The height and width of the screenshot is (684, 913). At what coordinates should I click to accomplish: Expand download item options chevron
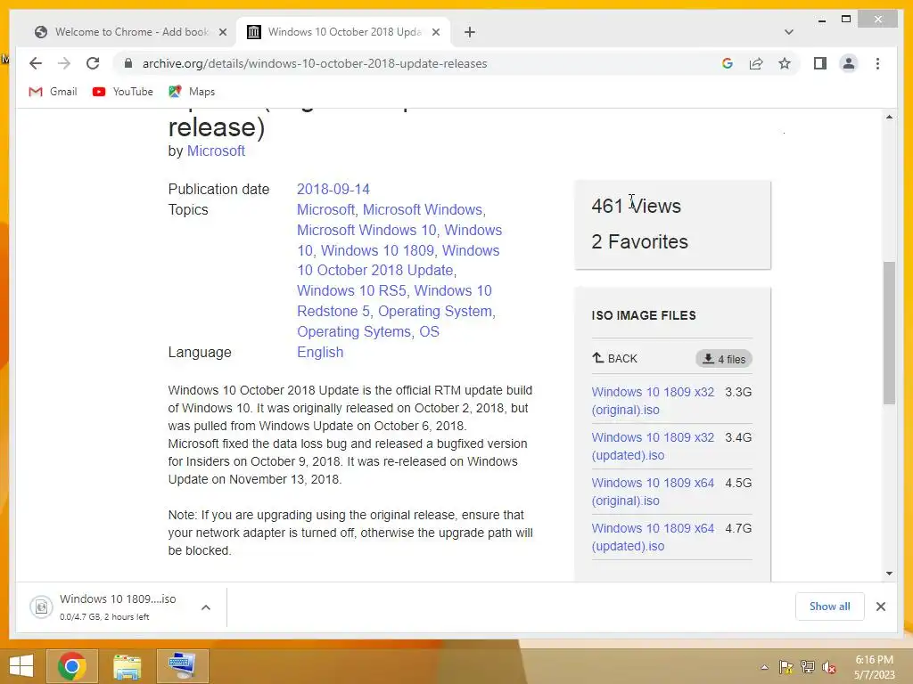[206, 607]
